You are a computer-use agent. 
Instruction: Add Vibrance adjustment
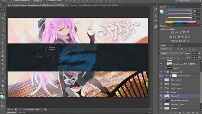point(188,32)
